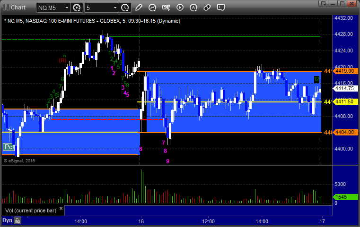Screen dimensions: 360x227
Task: Open the window pop-out menu button
Action: 324,3
